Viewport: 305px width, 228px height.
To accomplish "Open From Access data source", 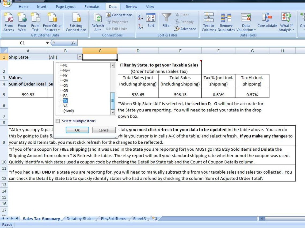I will click(9, 21).
